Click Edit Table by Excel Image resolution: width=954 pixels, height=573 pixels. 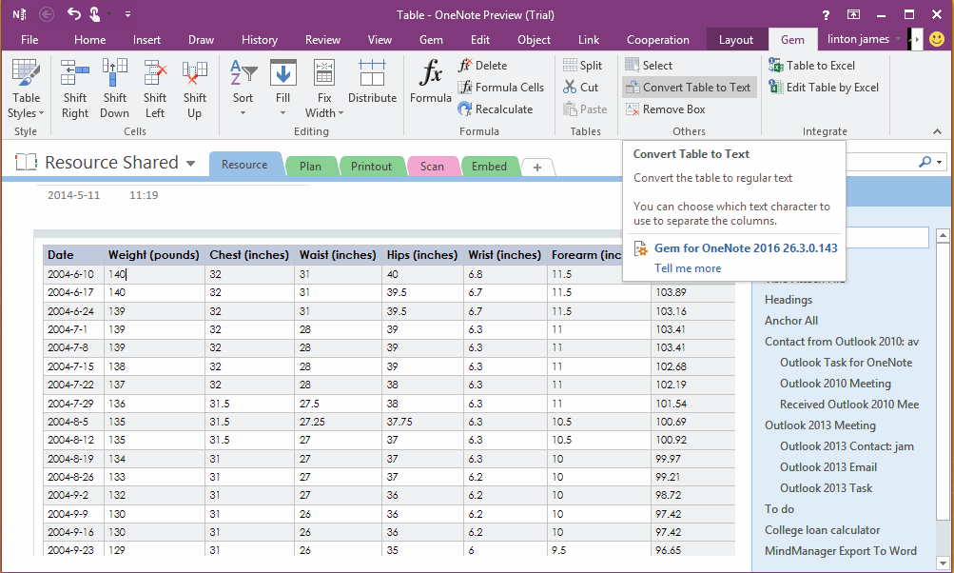[824, 87]
